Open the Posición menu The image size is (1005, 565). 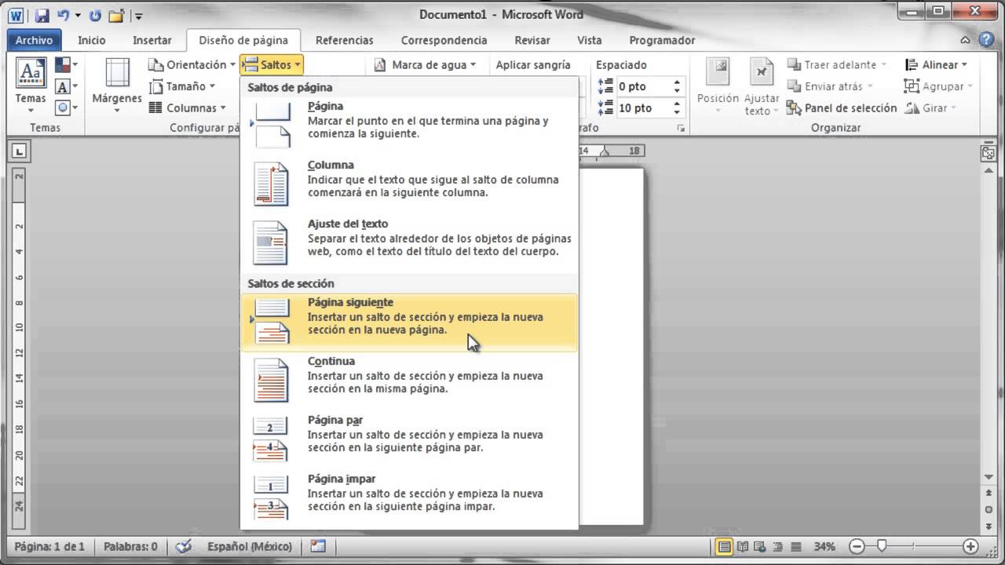tap(718, 85)
